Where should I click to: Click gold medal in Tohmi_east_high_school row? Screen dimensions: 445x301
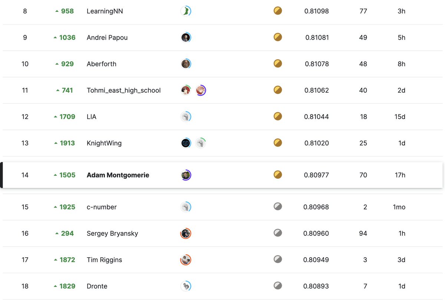coord(278,90)
